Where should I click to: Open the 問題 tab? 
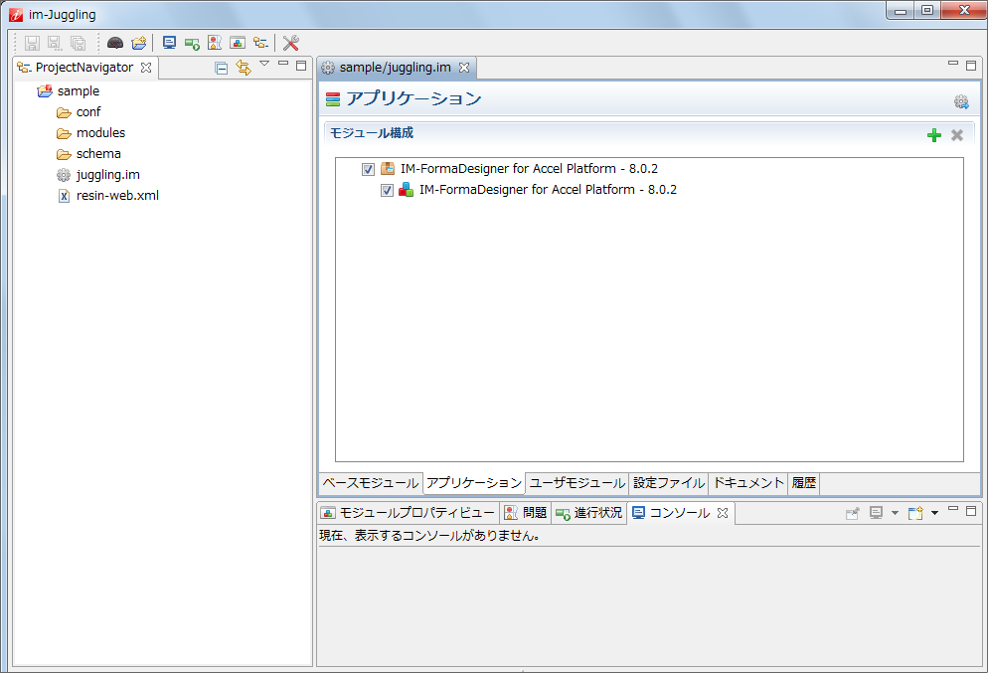pyautogui.click(x=526, y=513)
